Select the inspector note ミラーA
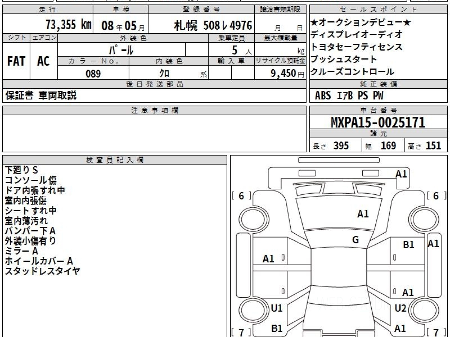 point(21,251)
